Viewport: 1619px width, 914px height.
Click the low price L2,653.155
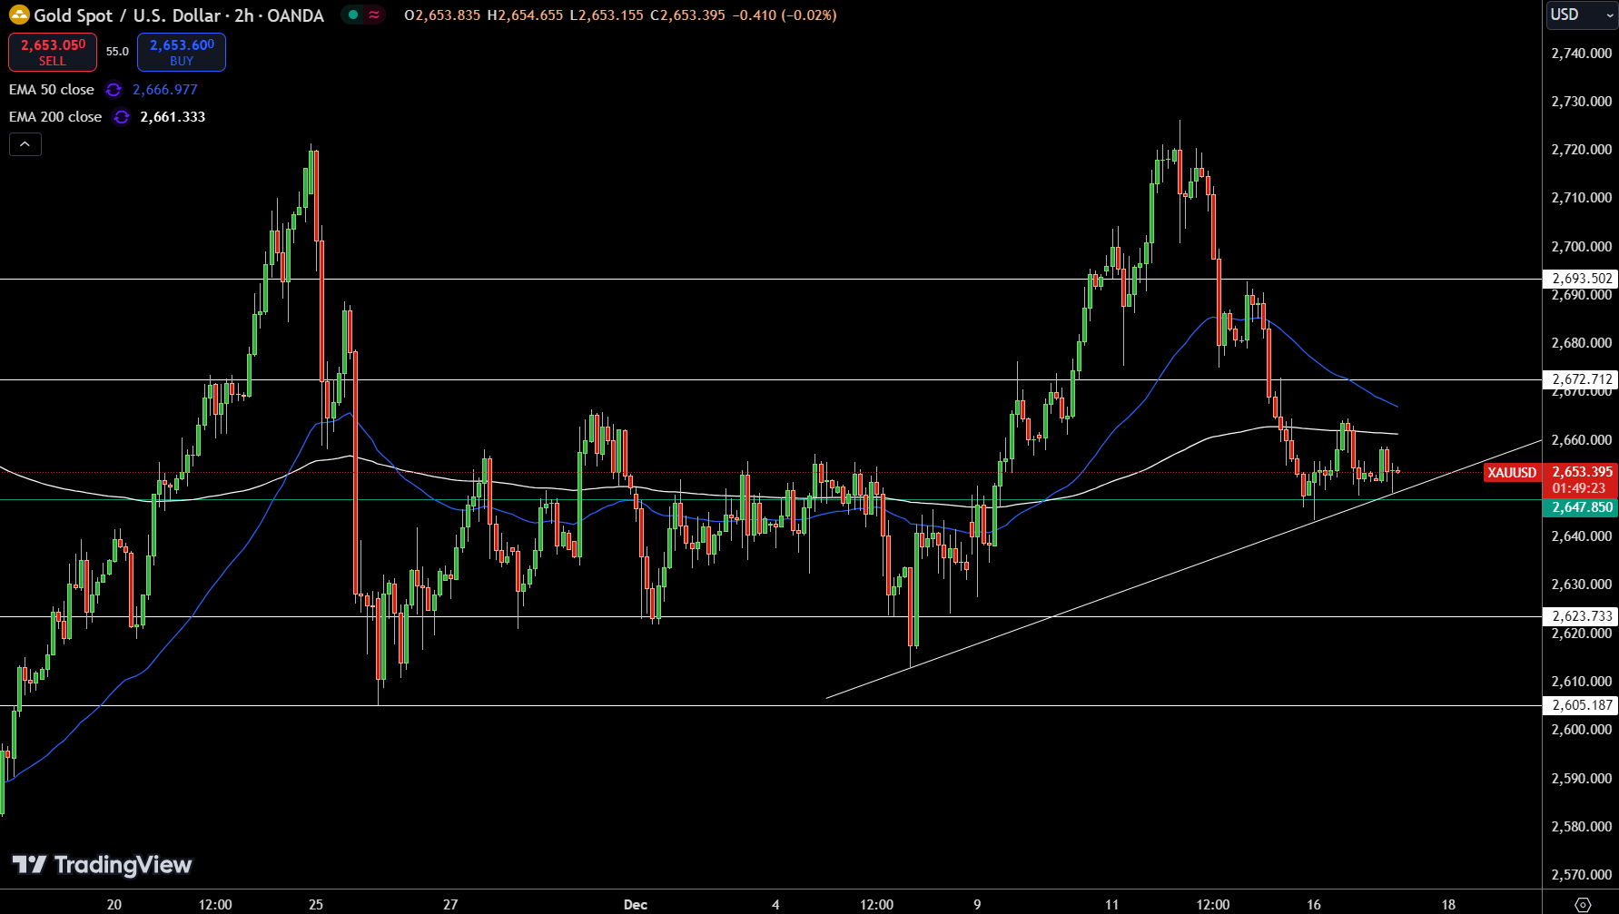coord(607,15)
